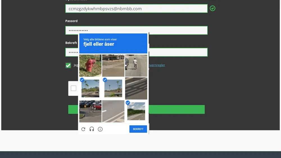The image size is (281, 158).
Task: Toggle the green terms acceptance checkbox
Action: coord(68,65)
